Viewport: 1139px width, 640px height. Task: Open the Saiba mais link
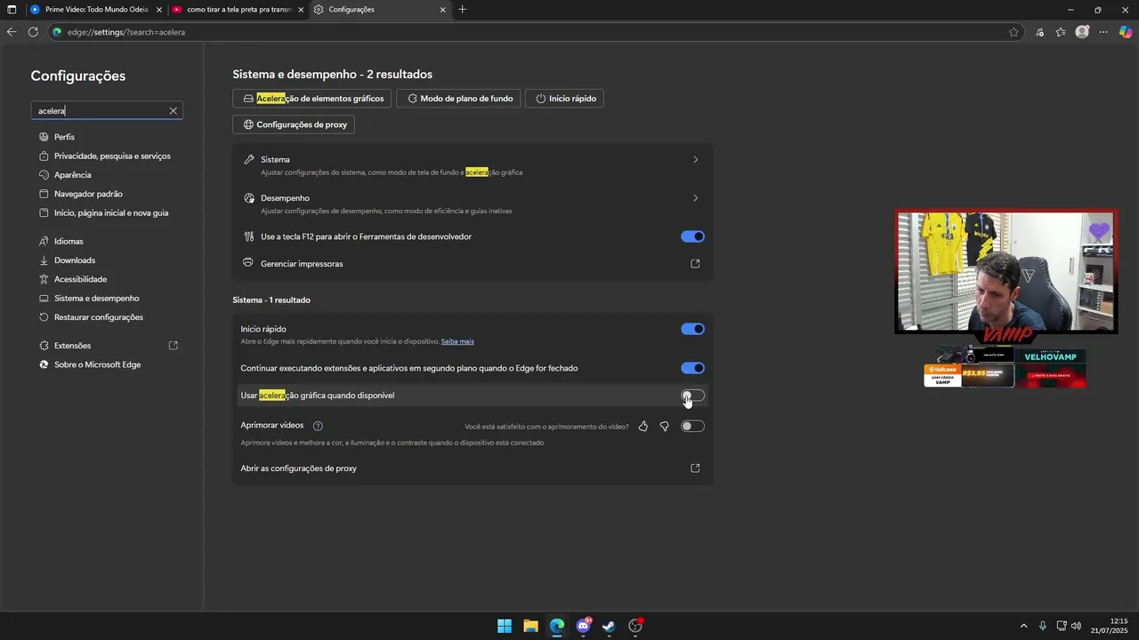457,341
